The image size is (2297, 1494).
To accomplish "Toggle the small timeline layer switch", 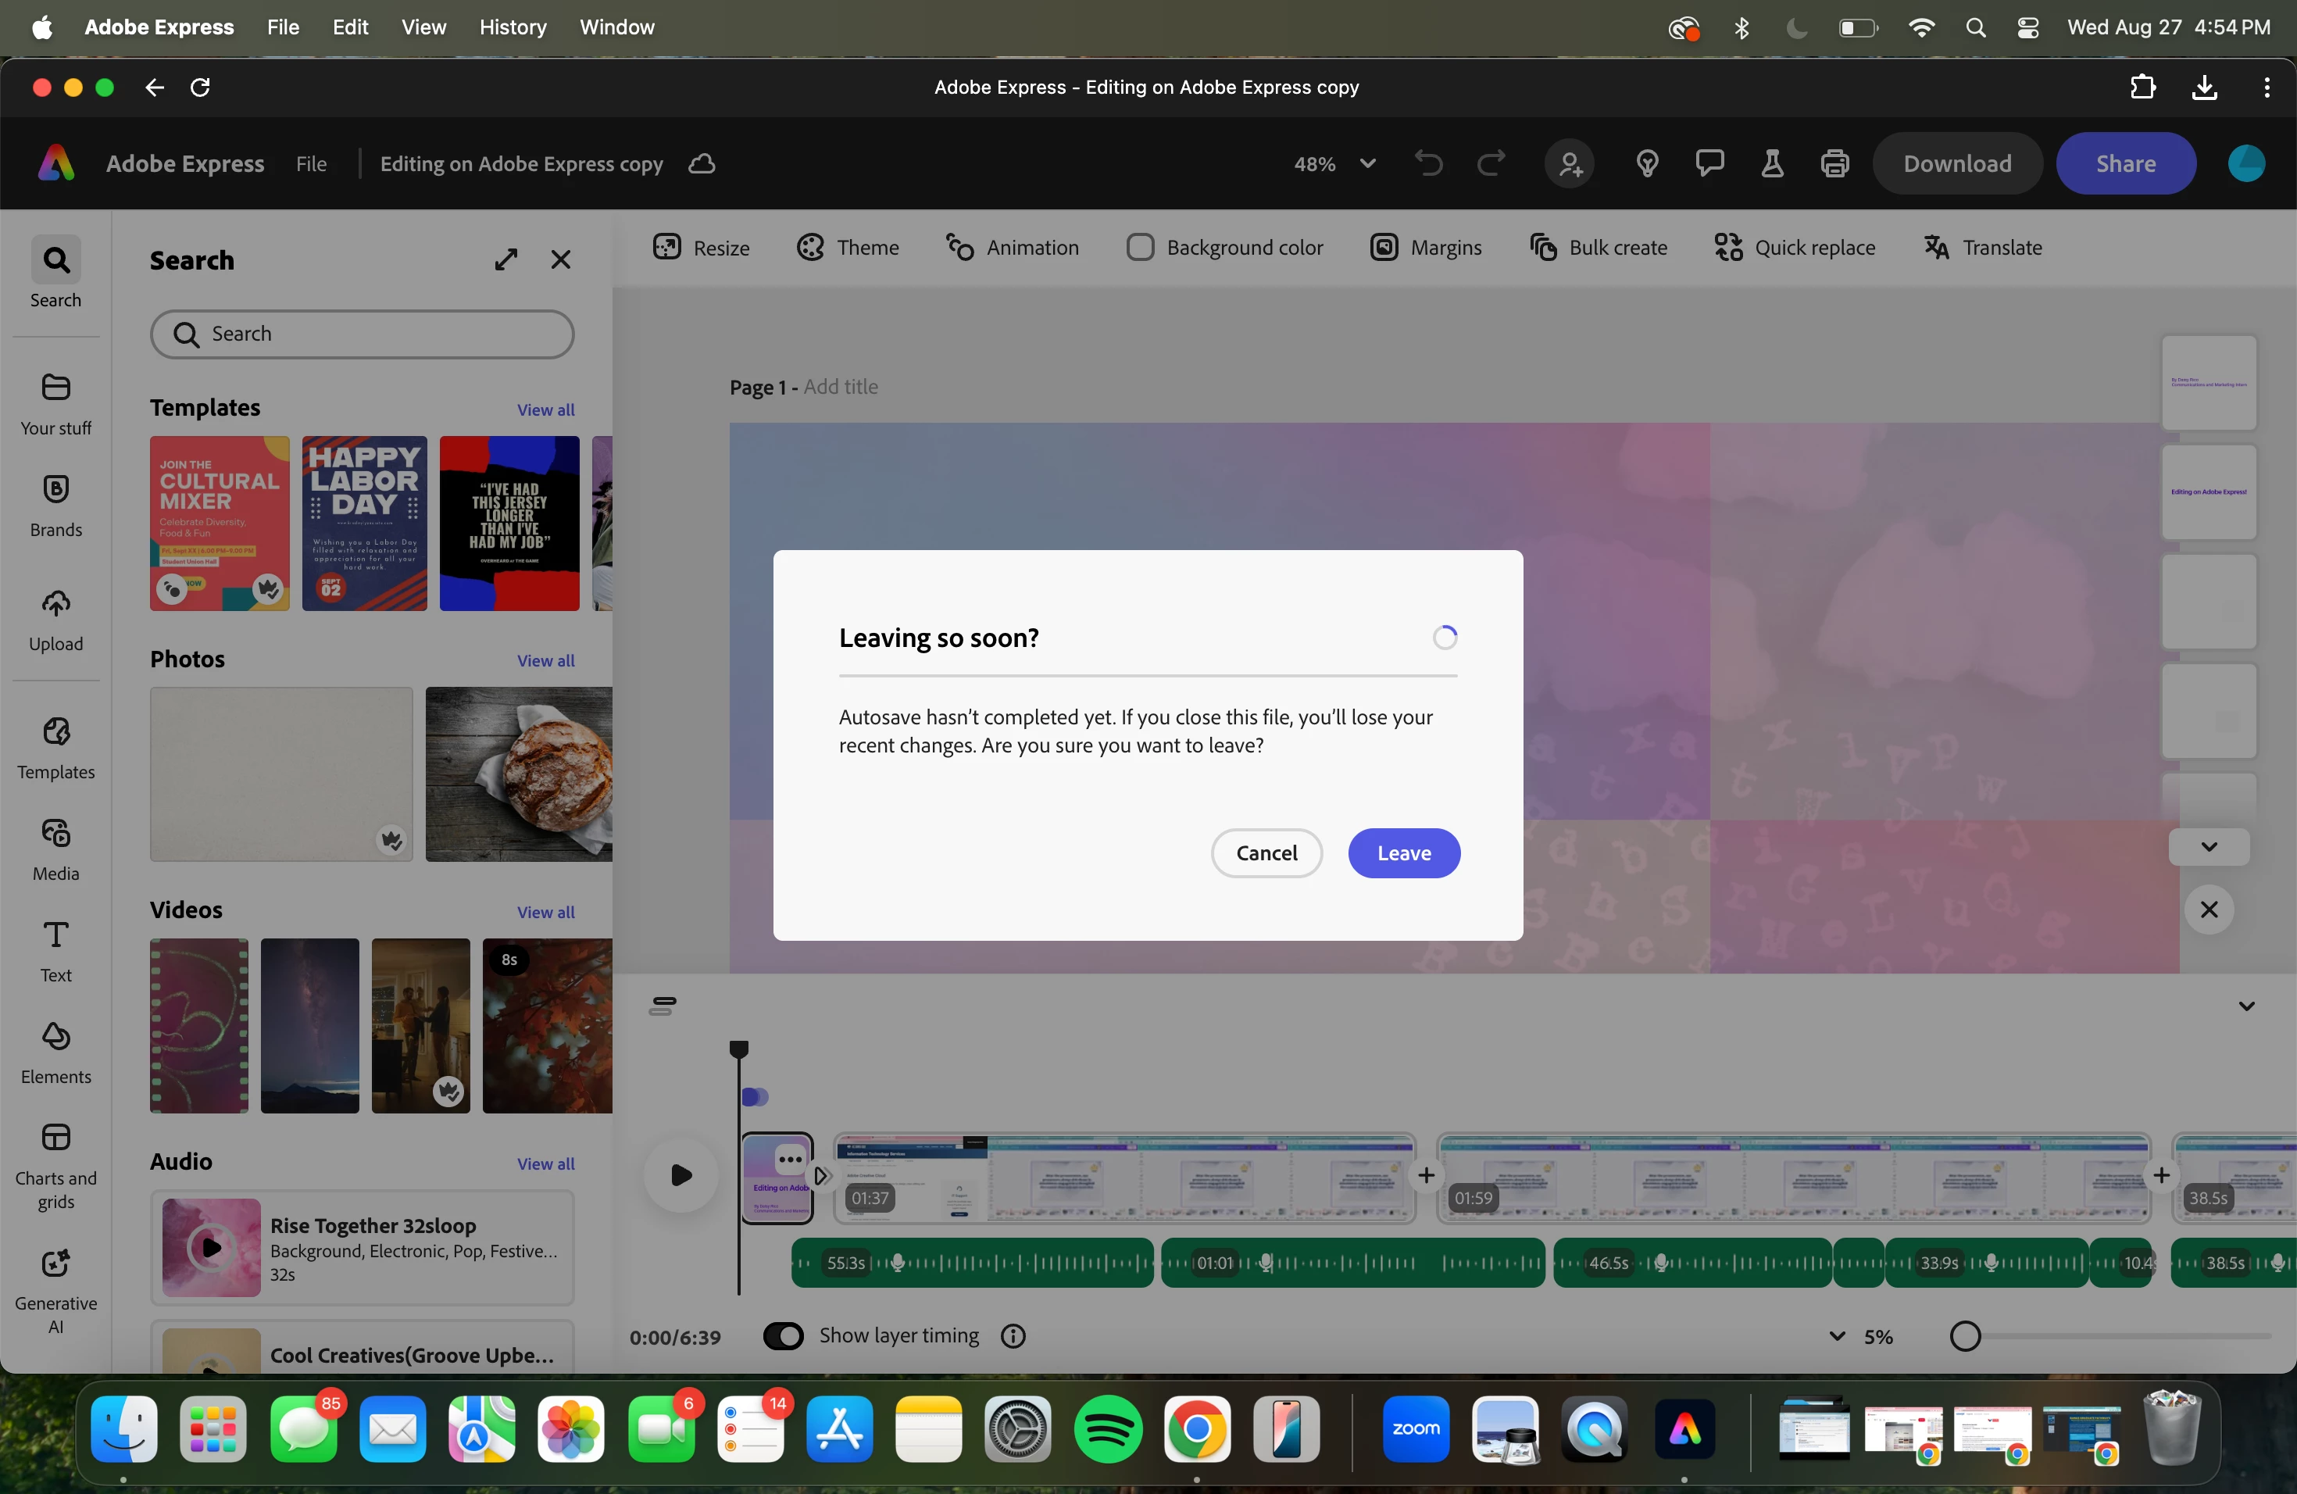I will 755,1096.
